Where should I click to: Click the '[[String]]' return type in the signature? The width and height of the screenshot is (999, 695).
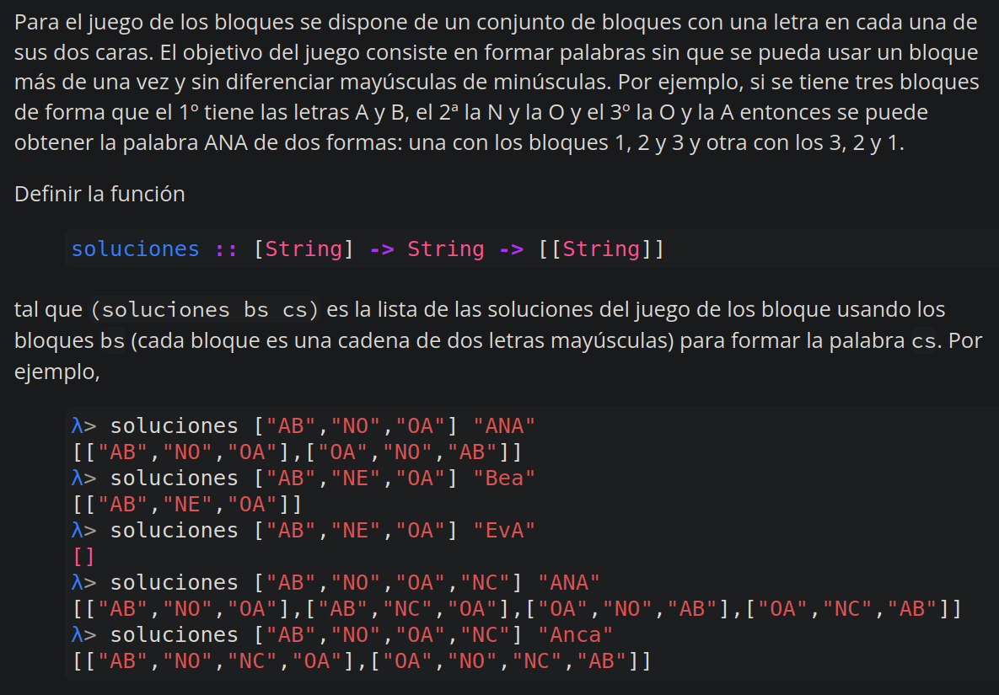pos(600,249)
